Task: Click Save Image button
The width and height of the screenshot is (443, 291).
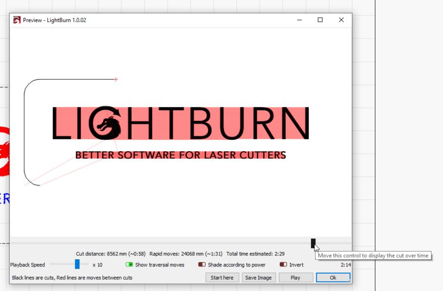Action: coord(258,278)
